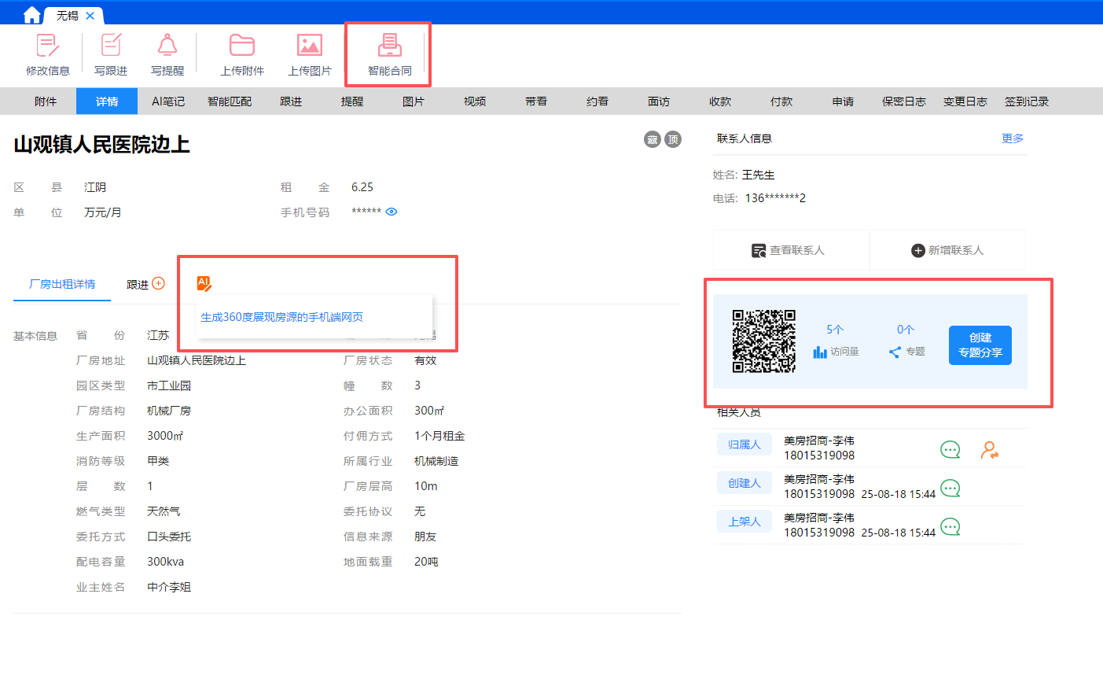Screen dimensions: 1103x686
Task: Click the orange AI page generator icon
Action: pos(204,283)
